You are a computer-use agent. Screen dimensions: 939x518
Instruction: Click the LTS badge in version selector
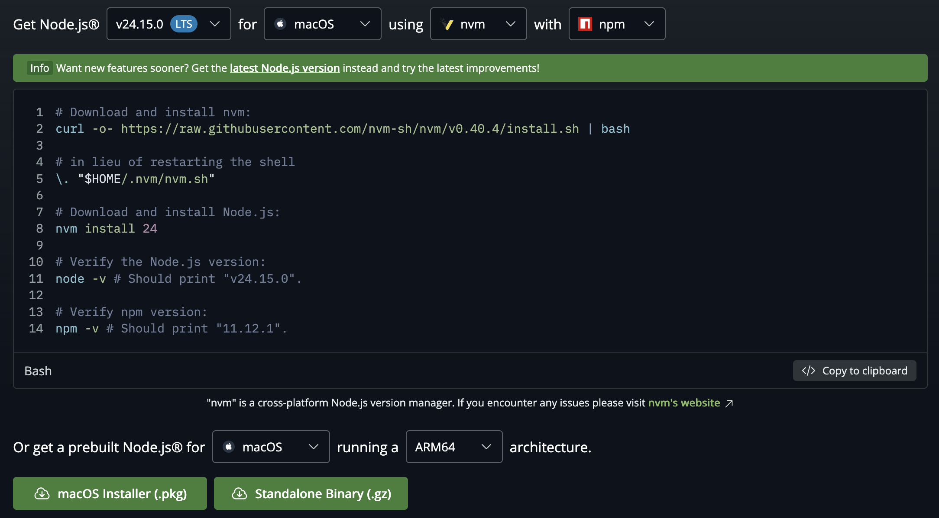[184, 24]
